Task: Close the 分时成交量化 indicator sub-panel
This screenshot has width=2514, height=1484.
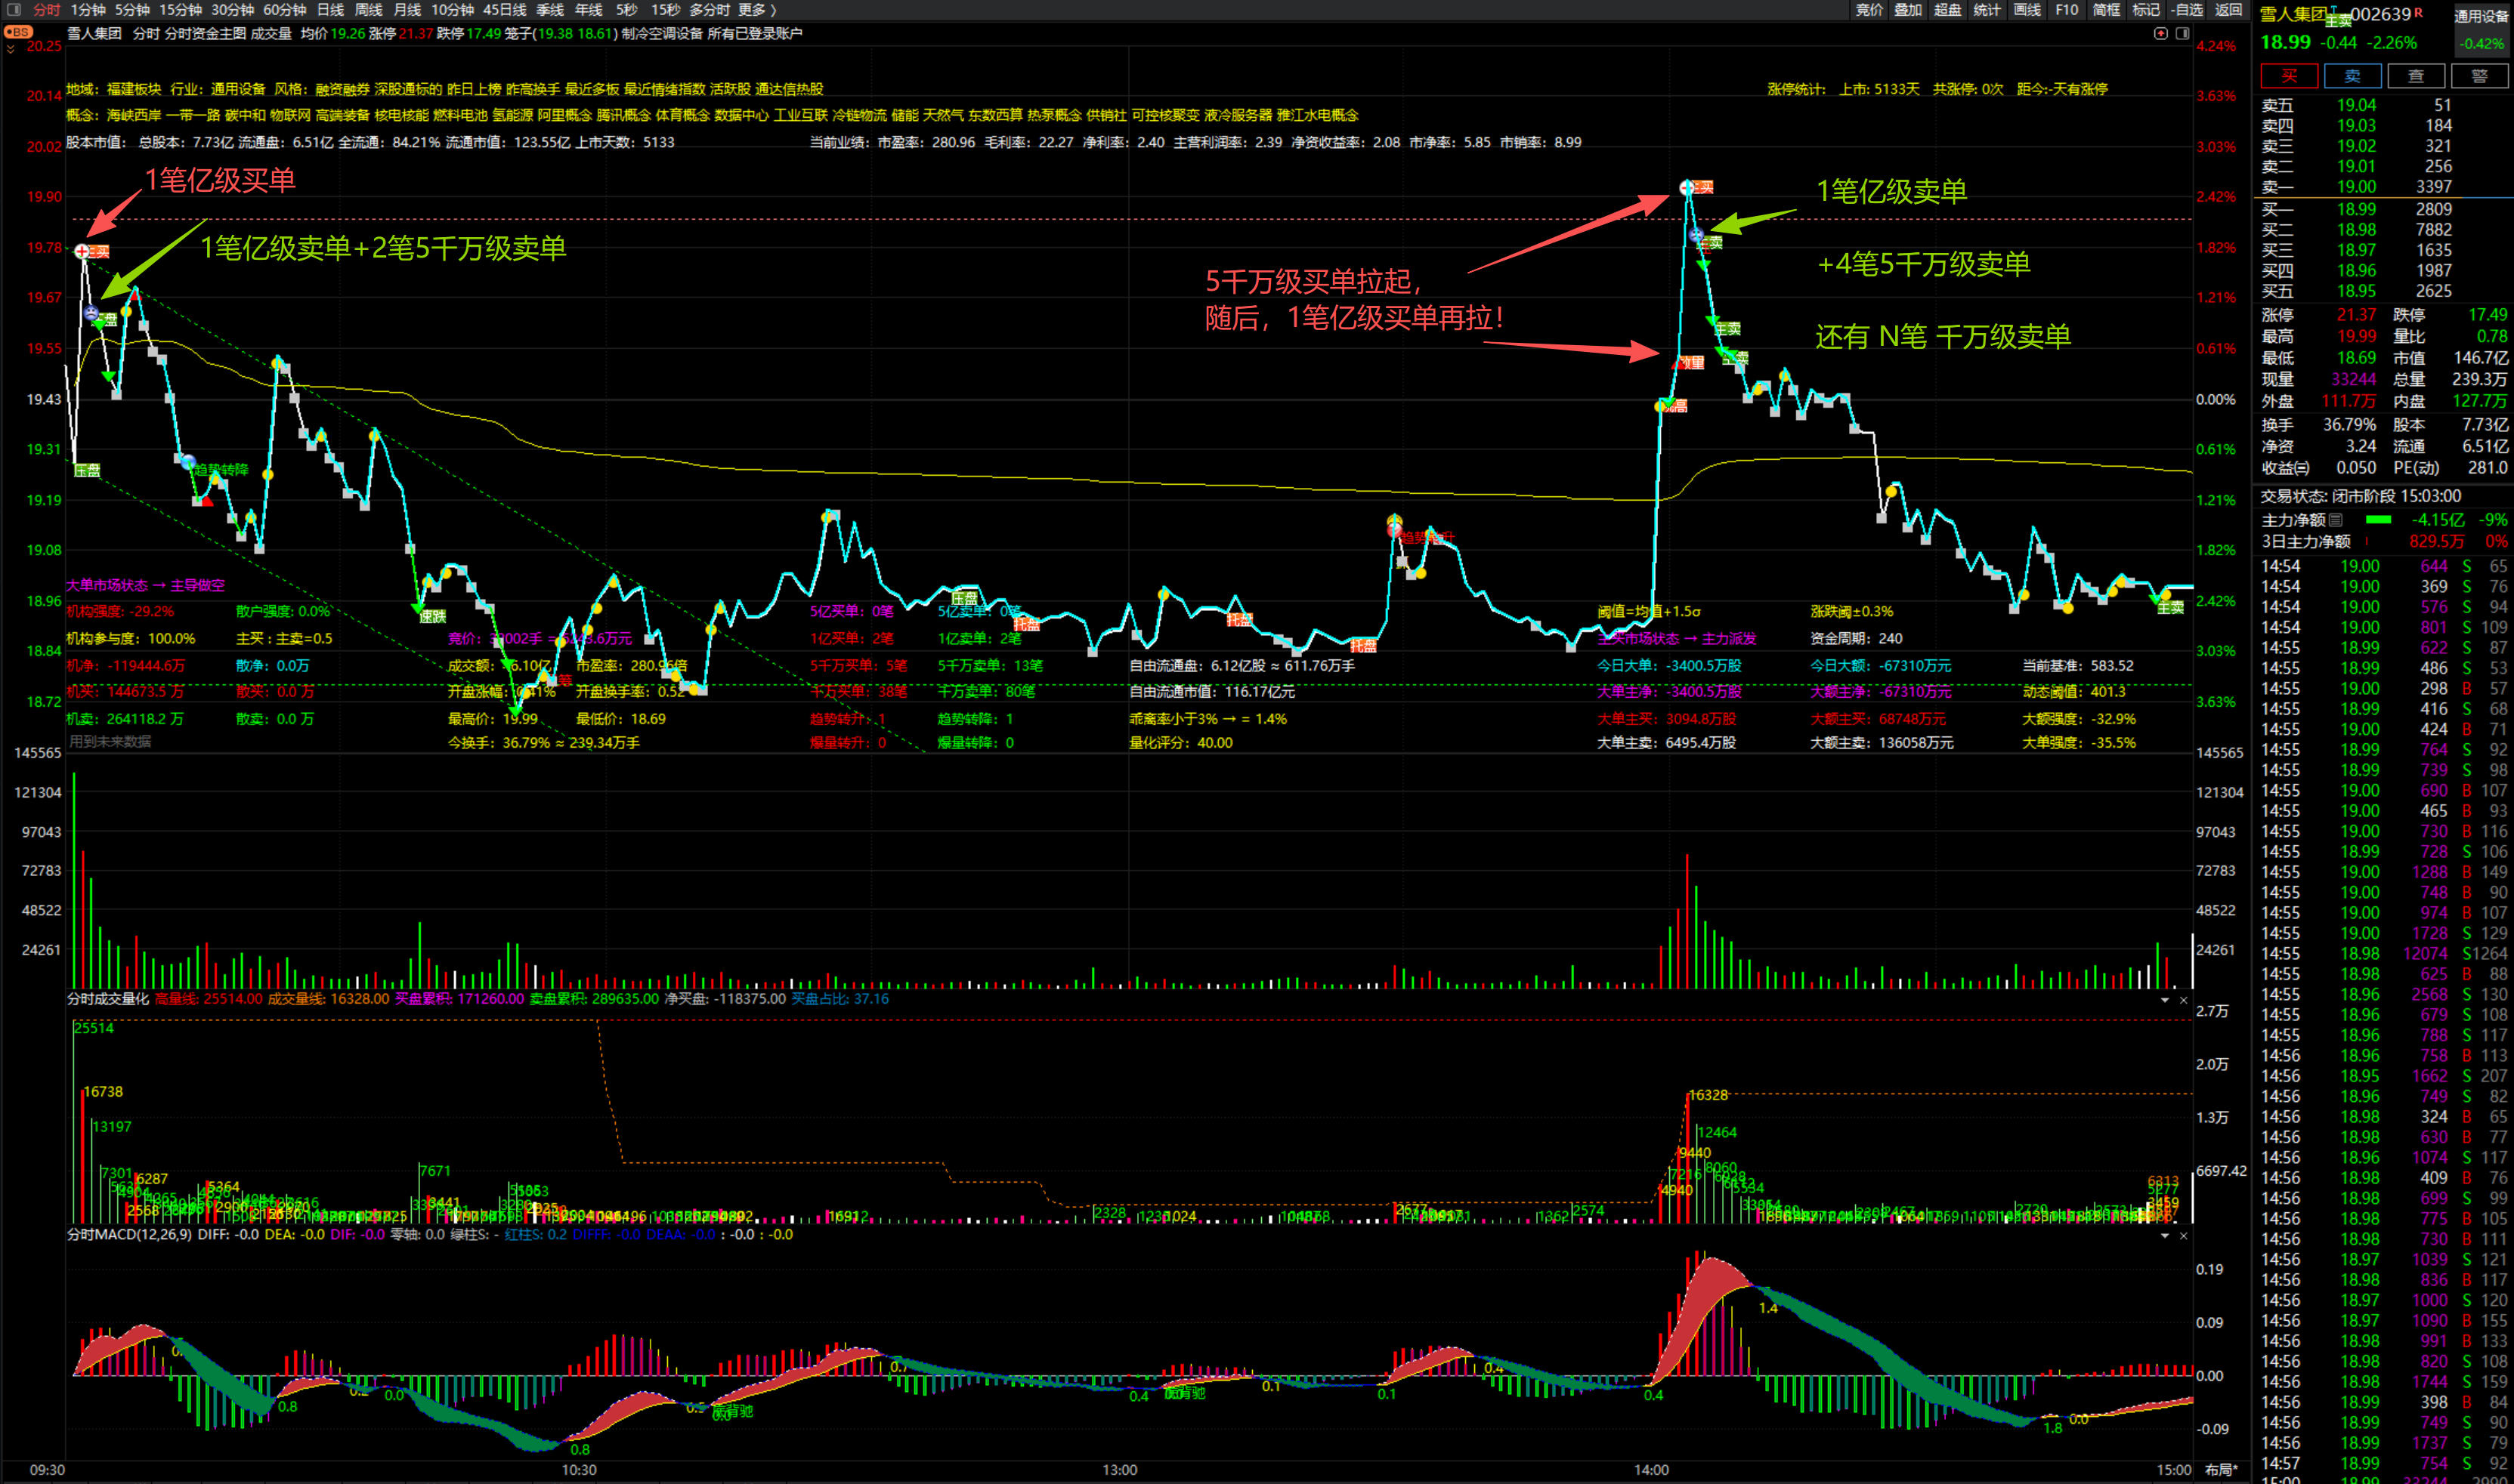Action: coord(2184,1000)
